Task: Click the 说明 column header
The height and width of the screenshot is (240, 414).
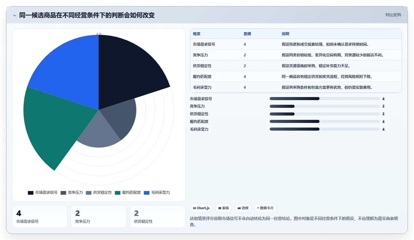Action: click(x=285, y=34)
